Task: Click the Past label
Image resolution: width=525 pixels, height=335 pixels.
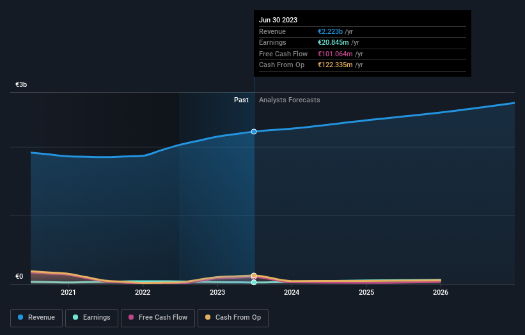Action: (241, 100)
